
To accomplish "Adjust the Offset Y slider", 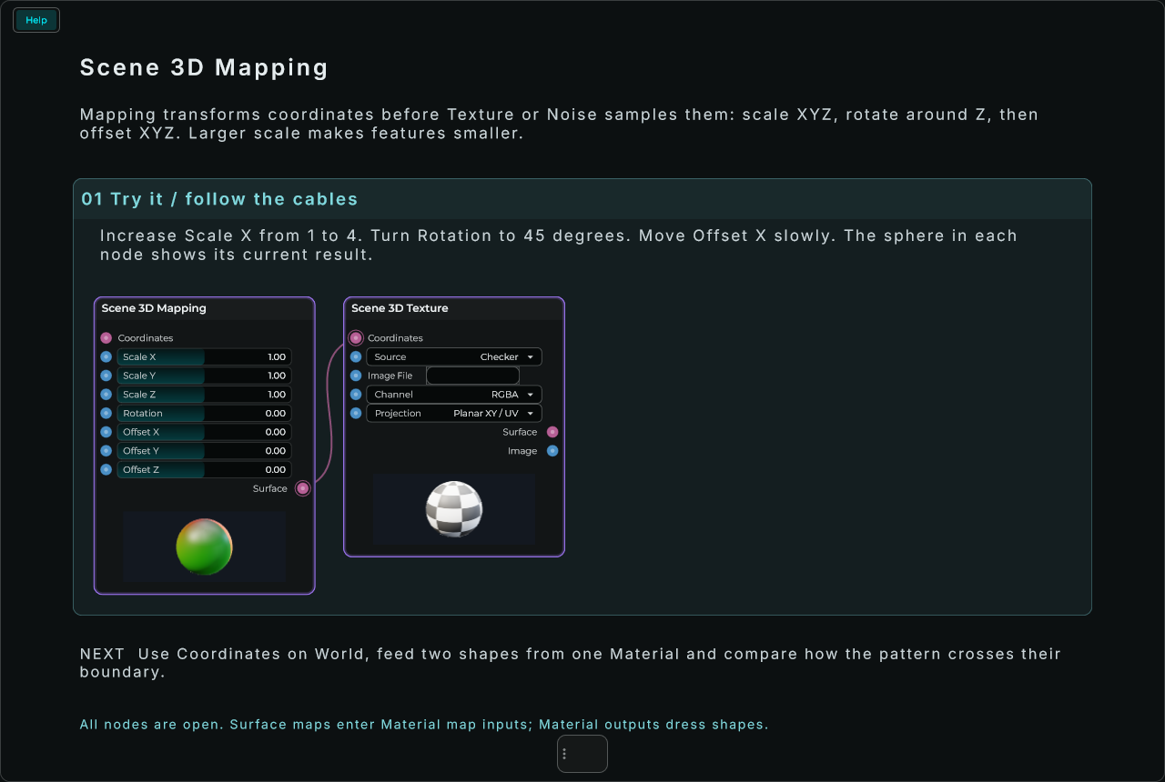I will (x=204, y=451).
